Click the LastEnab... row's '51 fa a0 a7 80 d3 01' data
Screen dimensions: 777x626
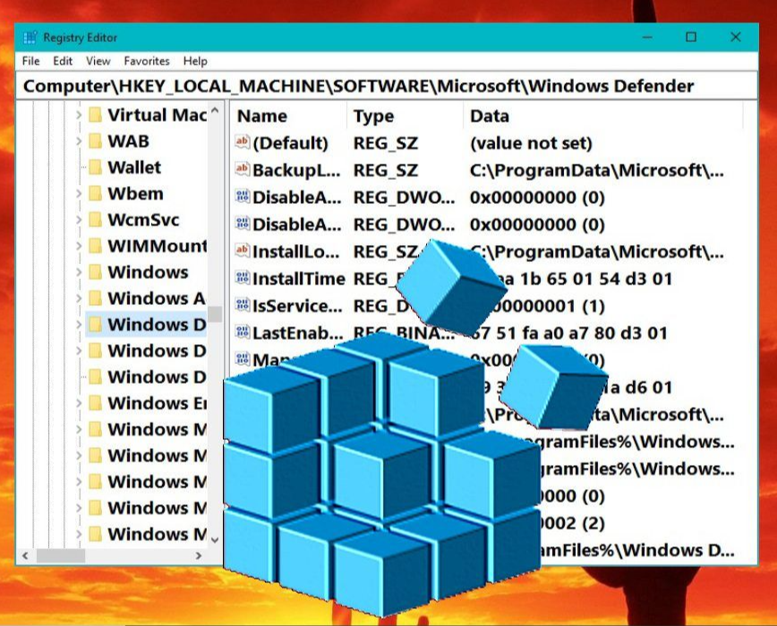(582, 333)
